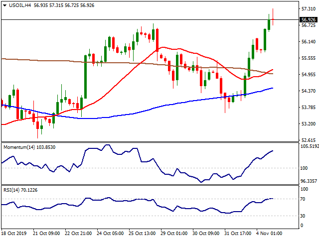Select the Momentum(14) 103.8530 indicator label
Viewport: 319px width, 239px height.
click(29, 147)
